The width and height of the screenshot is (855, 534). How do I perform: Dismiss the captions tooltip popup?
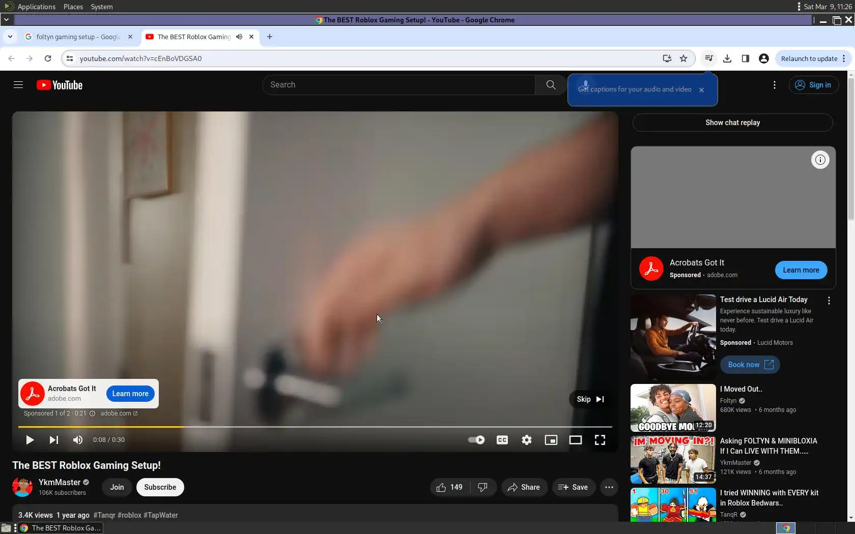[702, 90]
